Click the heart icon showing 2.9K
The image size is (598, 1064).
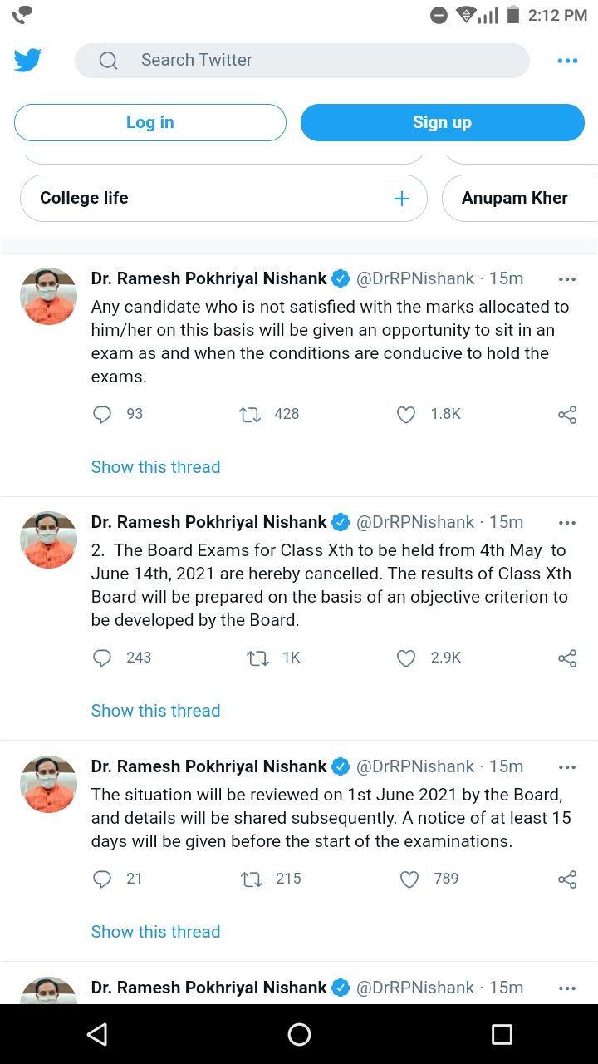pyautogui.click(x=406, y=658)
